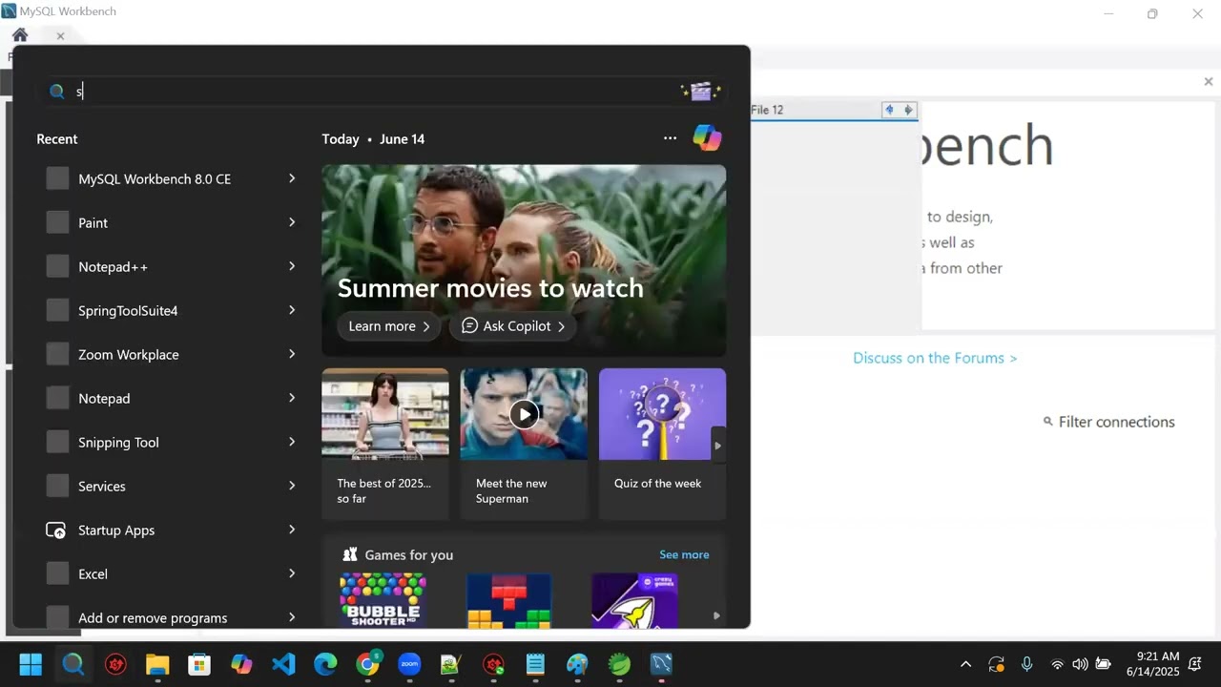Show hidden icons in the system tray
This screenshot has height=687, width=1221.
pyautogui.click(x=965, y=664)
